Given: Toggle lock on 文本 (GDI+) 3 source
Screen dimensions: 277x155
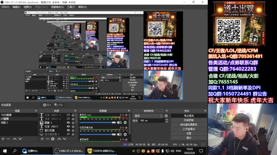Looking at the screenshot, I should pos(73,115).
